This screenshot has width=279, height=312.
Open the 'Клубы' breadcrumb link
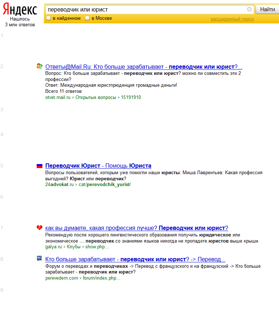point(73,247)
